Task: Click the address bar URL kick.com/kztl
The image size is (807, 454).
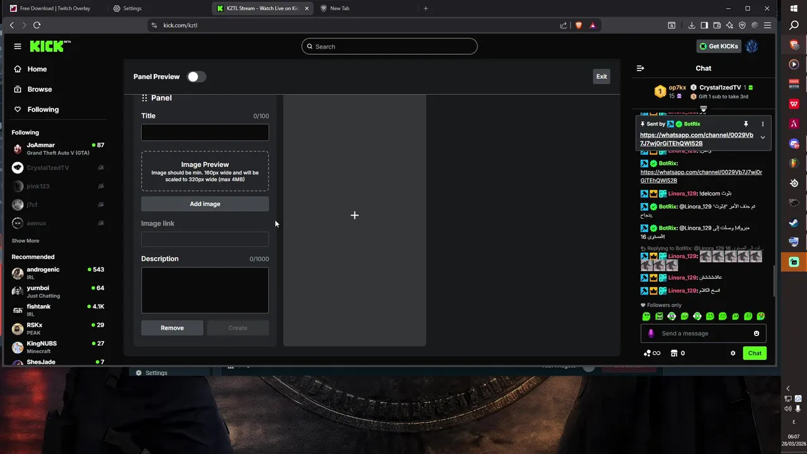Action: 180,25
